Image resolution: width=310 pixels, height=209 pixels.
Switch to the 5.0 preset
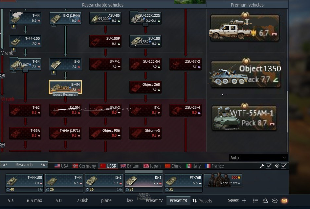(x=58, y=200)
